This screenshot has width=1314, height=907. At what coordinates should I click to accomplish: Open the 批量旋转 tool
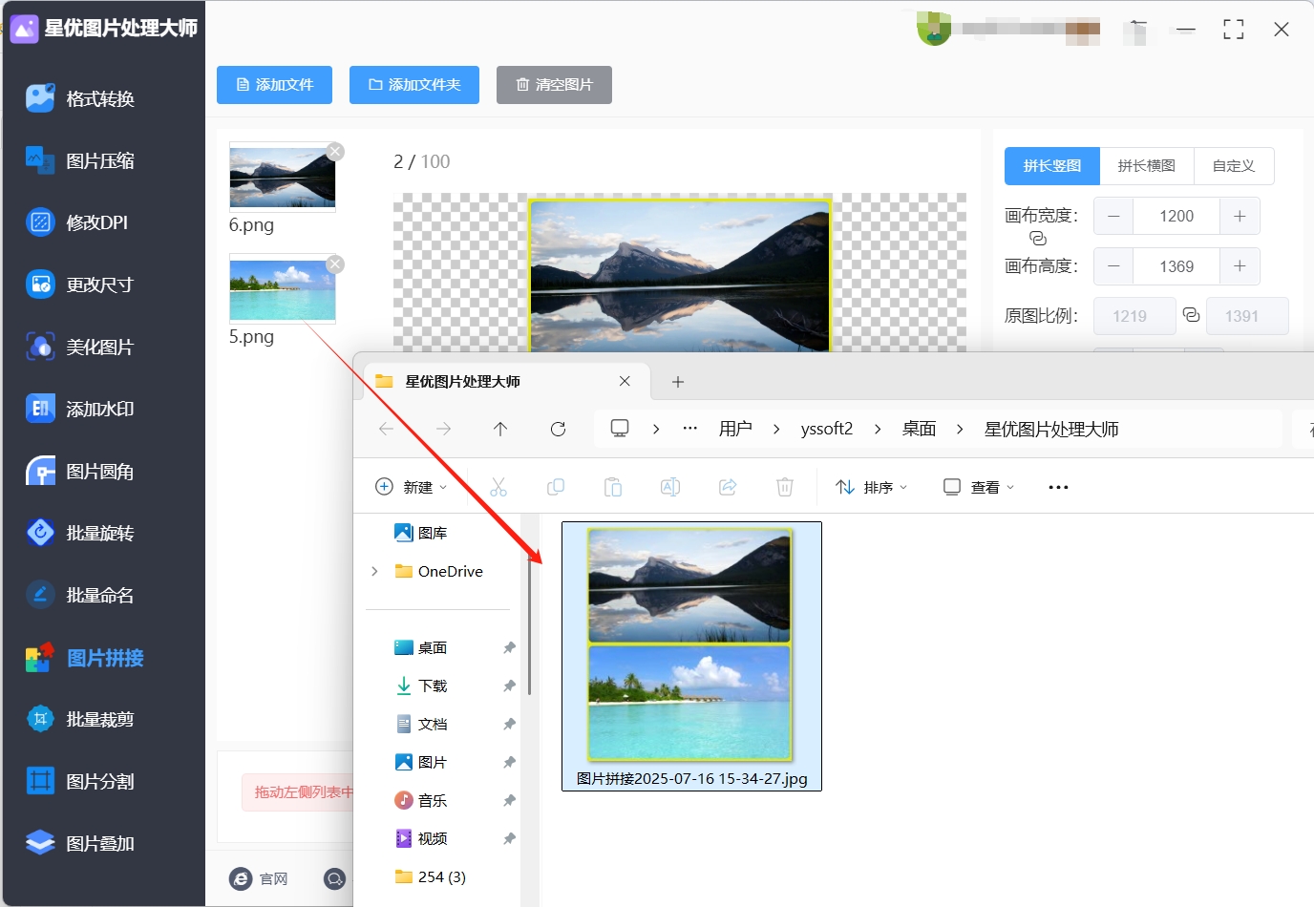[81, 533]
